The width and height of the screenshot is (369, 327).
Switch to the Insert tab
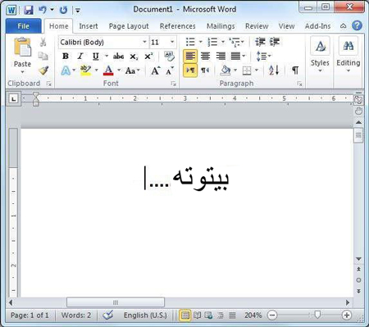[x=89, y=26]
